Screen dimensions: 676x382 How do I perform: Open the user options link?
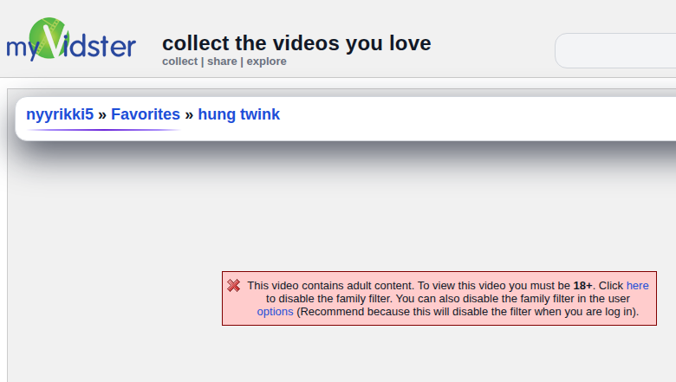[x=276, y=312]
